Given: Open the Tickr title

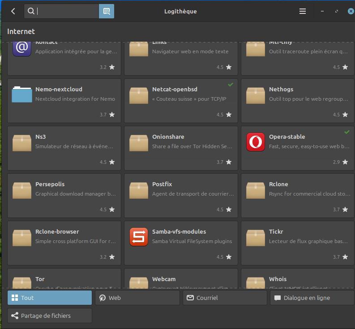Looking at the screenshot, I should click(276, 231).
